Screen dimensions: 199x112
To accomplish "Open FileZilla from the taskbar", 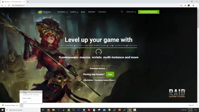I will coord(89,110).
